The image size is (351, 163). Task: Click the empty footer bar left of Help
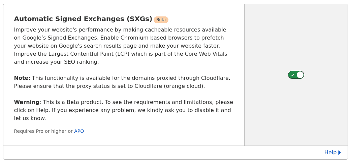[162, 153]
